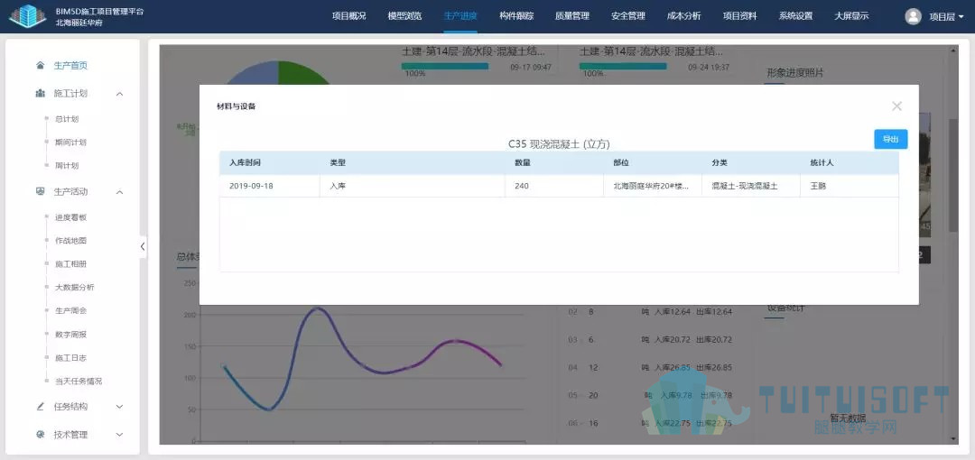Click the 09-24 task progress bar
Screen dimensions: 975x460
coord(622,66)
